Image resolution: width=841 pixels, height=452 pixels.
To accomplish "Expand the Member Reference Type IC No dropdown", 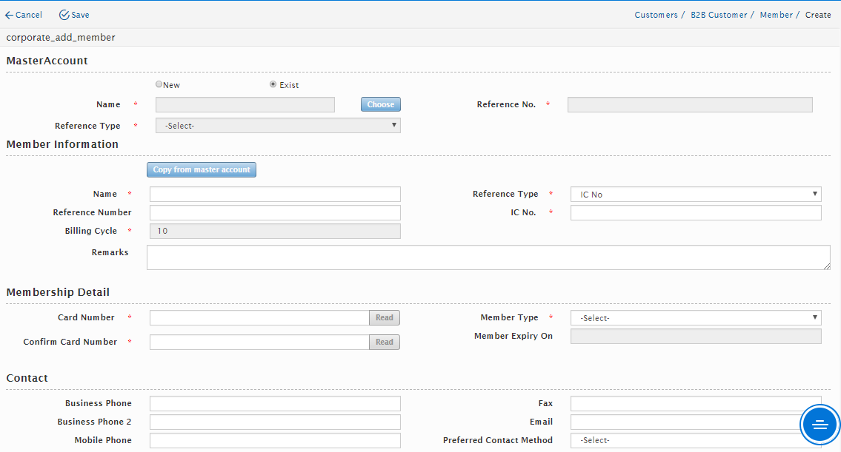I will pos(696,195).
